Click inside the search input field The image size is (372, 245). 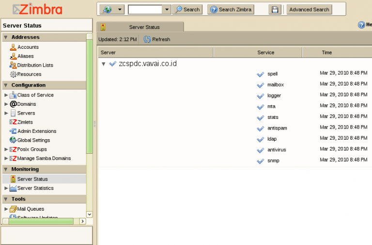(x=145, y=9)
